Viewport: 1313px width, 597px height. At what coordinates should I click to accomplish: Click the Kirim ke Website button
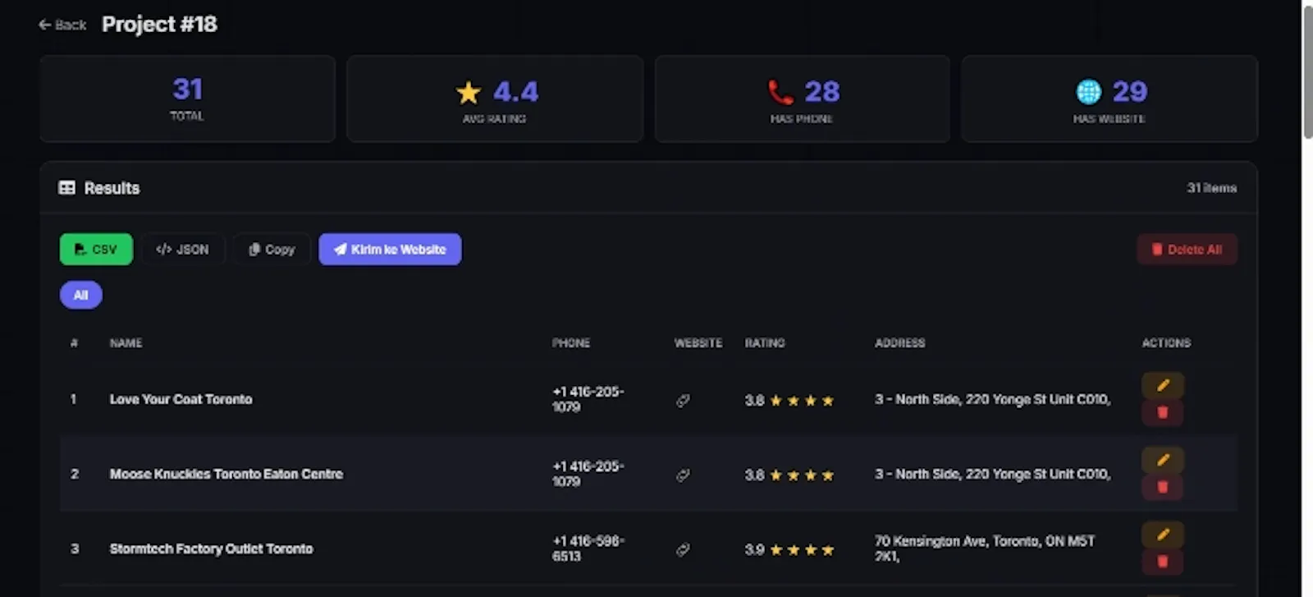(390, 250)
